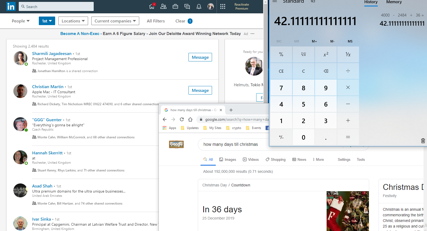
Task: Expand the Current companies filter
Action: 115,21
